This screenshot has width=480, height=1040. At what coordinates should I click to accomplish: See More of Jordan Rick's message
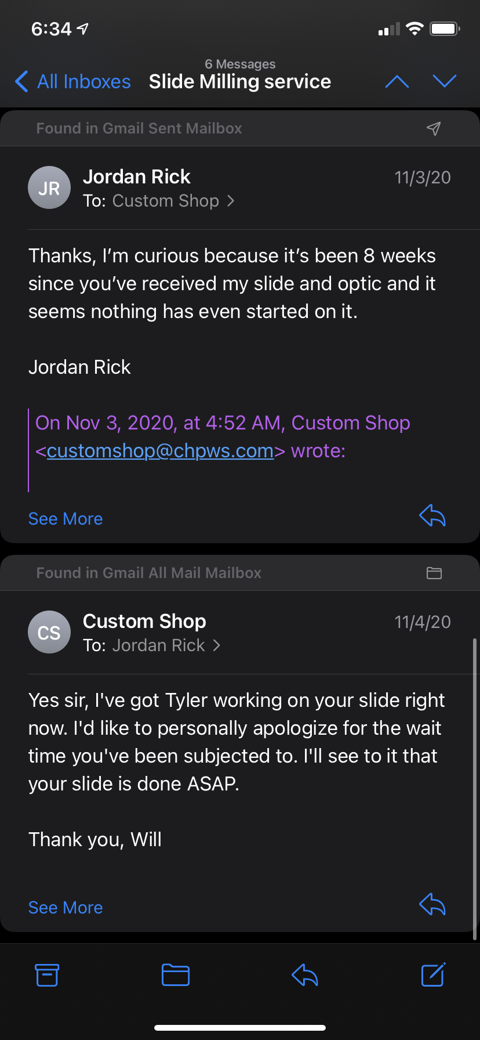66,519
